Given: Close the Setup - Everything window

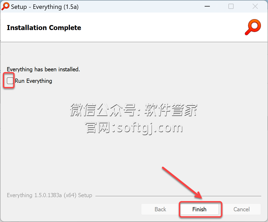Looking at the screenshot, I should coord(255,6).
